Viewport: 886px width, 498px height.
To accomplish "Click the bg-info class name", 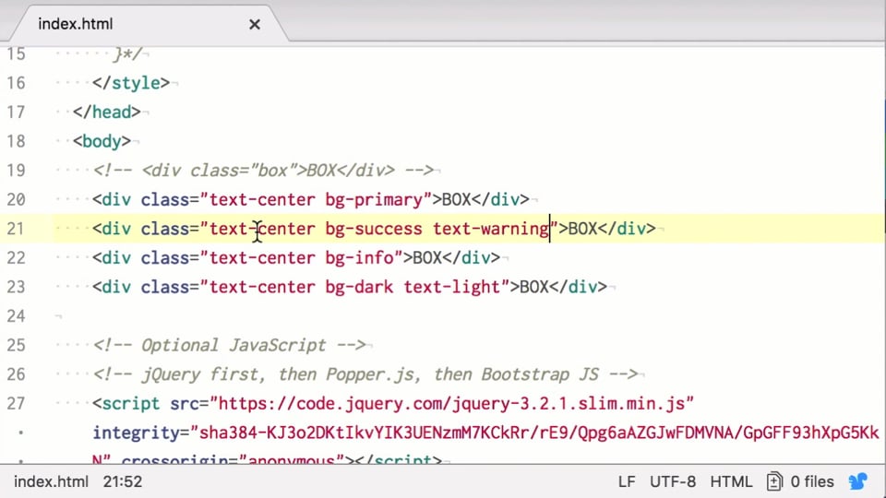I will click(x=359, y=258).
